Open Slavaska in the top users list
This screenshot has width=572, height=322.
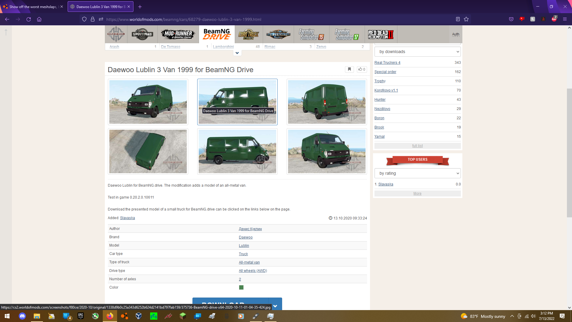[x=386, y=184]
